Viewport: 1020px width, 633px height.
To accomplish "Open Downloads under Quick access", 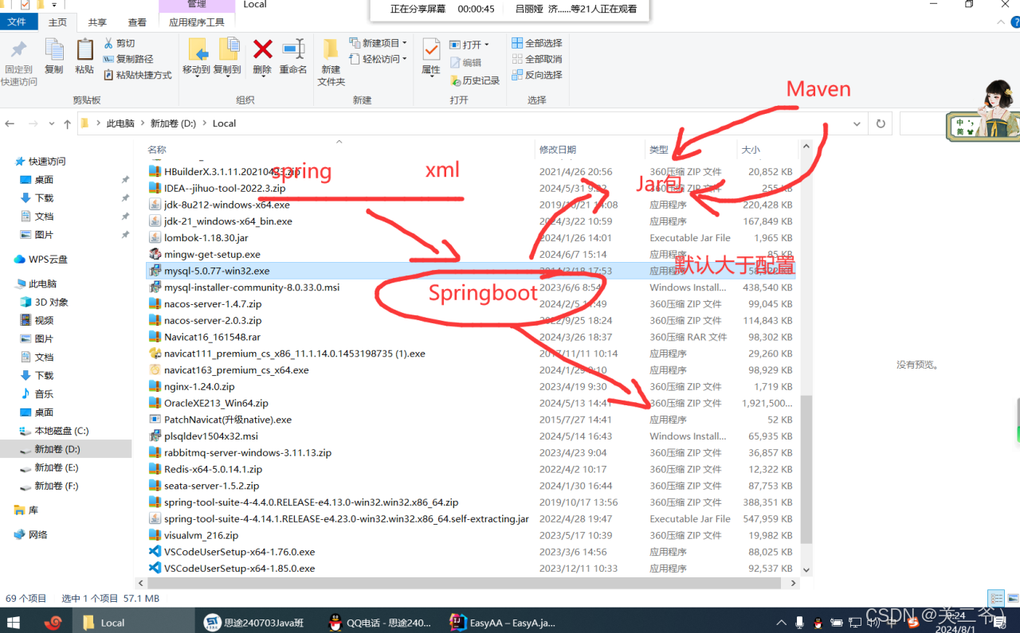I will pos(44,198).
